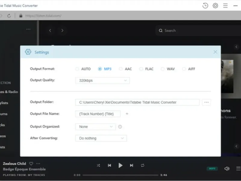
Task: Select FLAC output format
Action: (x=146, y=69)
